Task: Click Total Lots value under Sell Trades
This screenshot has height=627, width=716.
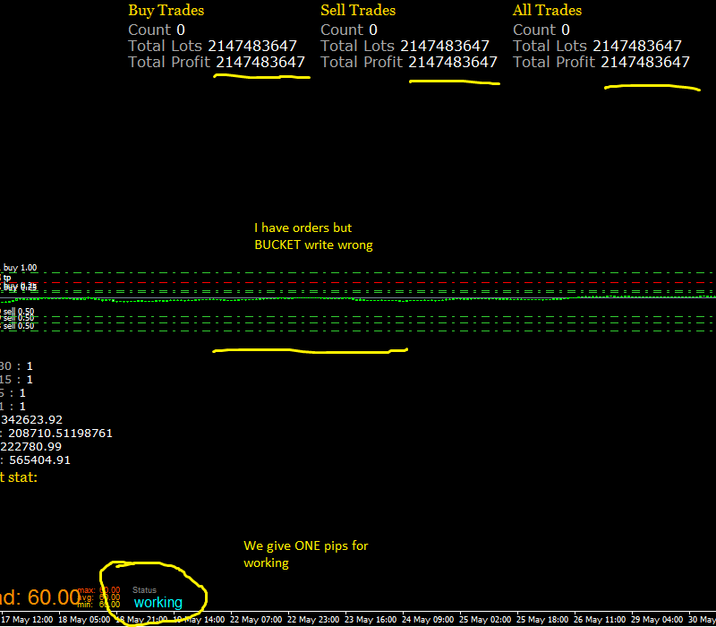Action: point(445,46)
